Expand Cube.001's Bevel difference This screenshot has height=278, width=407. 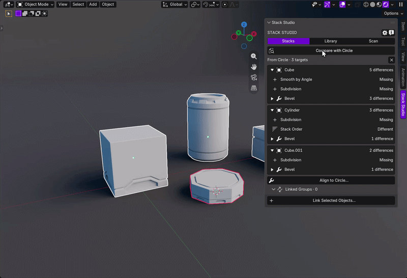pyautogui.click(x=272, y=170)
